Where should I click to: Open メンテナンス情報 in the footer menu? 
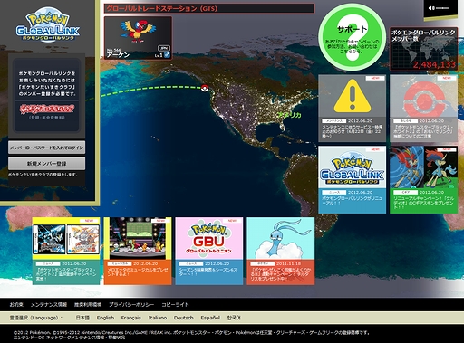click(49, 305)
